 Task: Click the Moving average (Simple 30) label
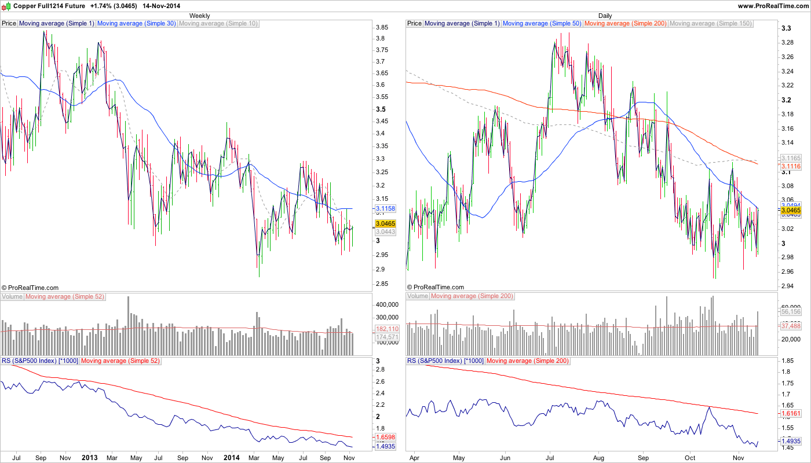coord(137,24)
